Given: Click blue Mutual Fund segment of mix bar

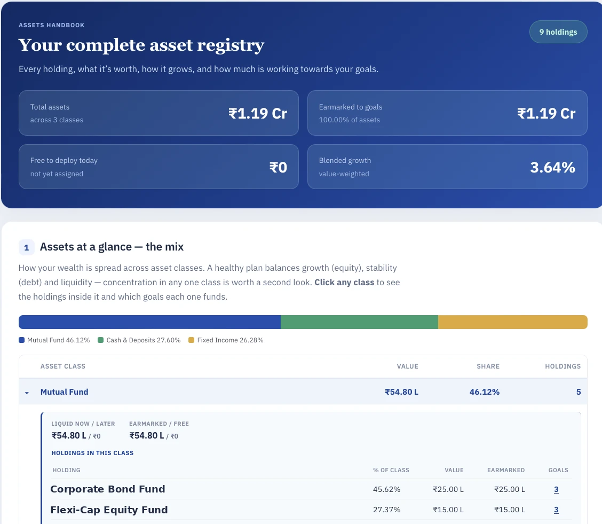Looking at the screenshot, I should coord(150,322).
